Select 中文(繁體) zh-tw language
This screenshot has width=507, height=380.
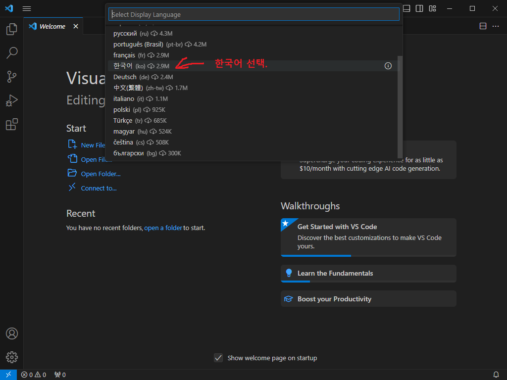(x=254, y=88)
